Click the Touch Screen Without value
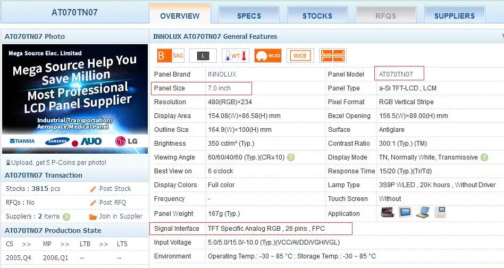This screenshot has width=504, height=268. (390, 198)
